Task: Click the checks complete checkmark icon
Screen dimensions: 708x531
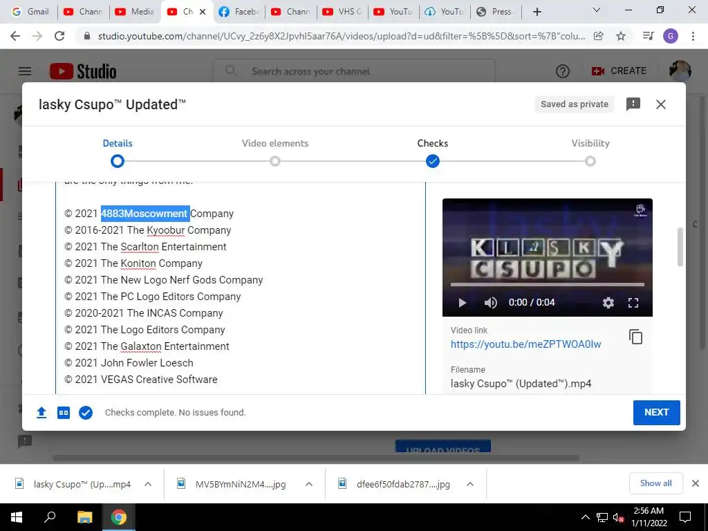Action: [86, 412]
